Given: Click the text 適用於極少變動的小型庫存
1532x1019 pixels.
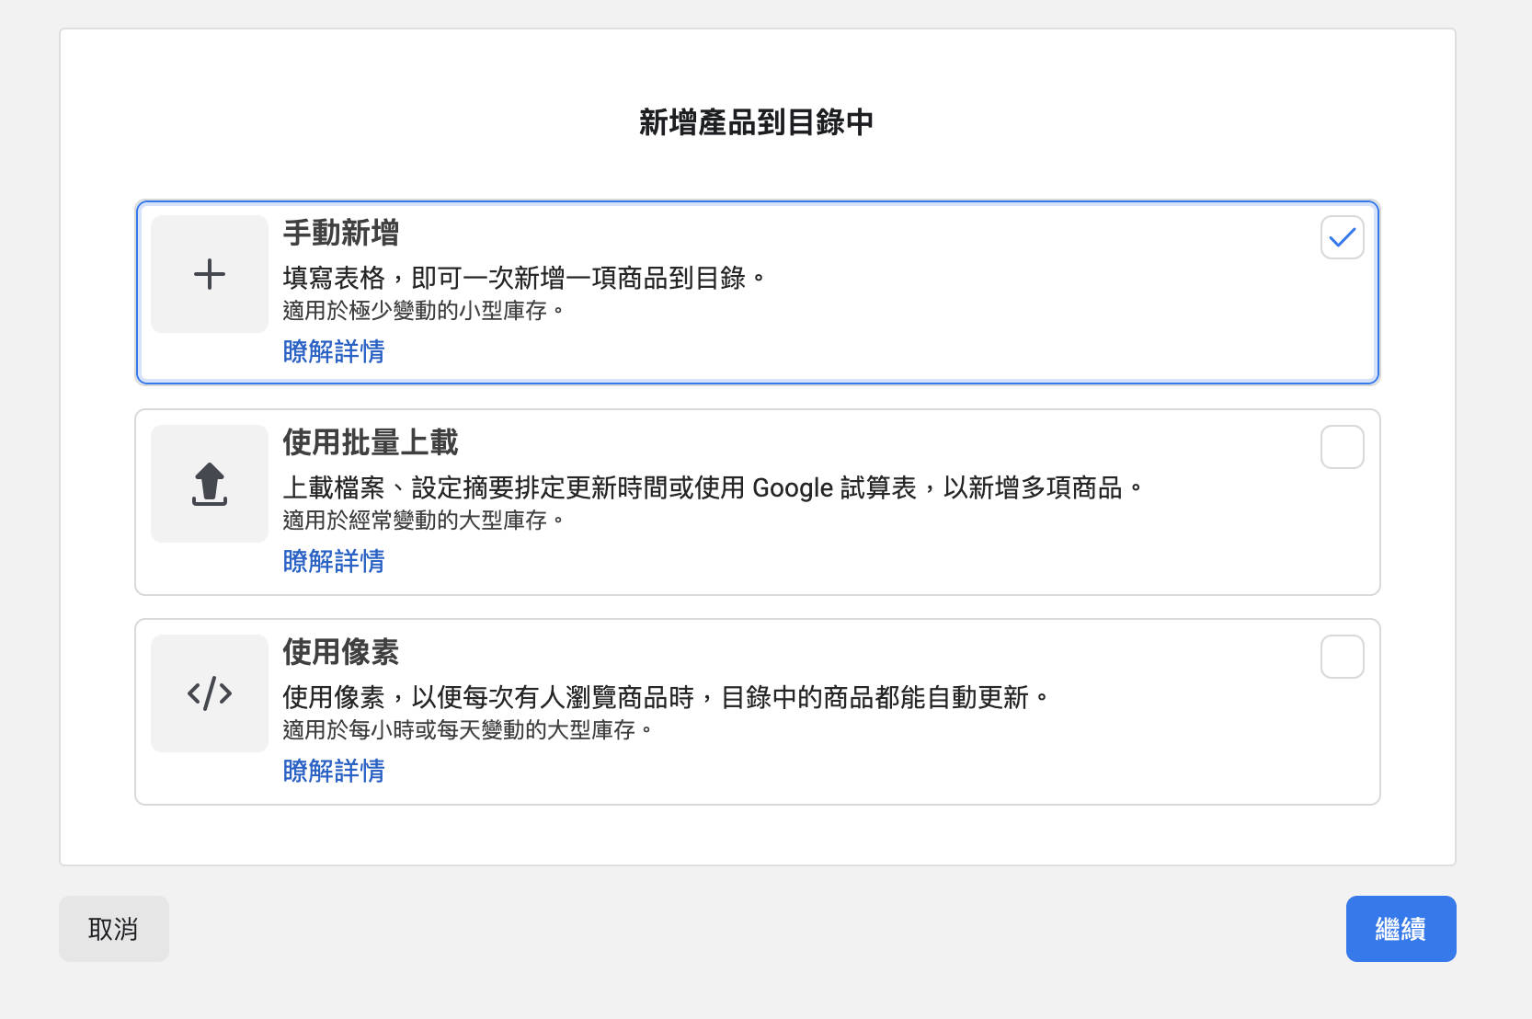Looking at the screenshot, I should click(424, 311).
